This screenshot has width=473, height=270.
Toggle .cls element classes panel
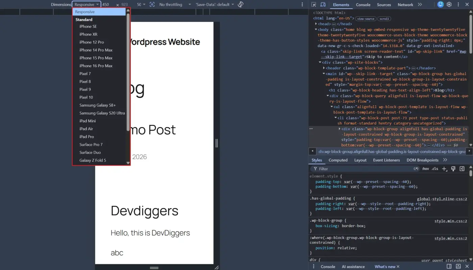pos(435,169)
